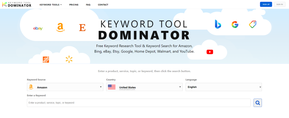This screenshot has height=118, width=289.
Task: Click the Amazon icon in Keyword Source box
Action: (31, 87)
